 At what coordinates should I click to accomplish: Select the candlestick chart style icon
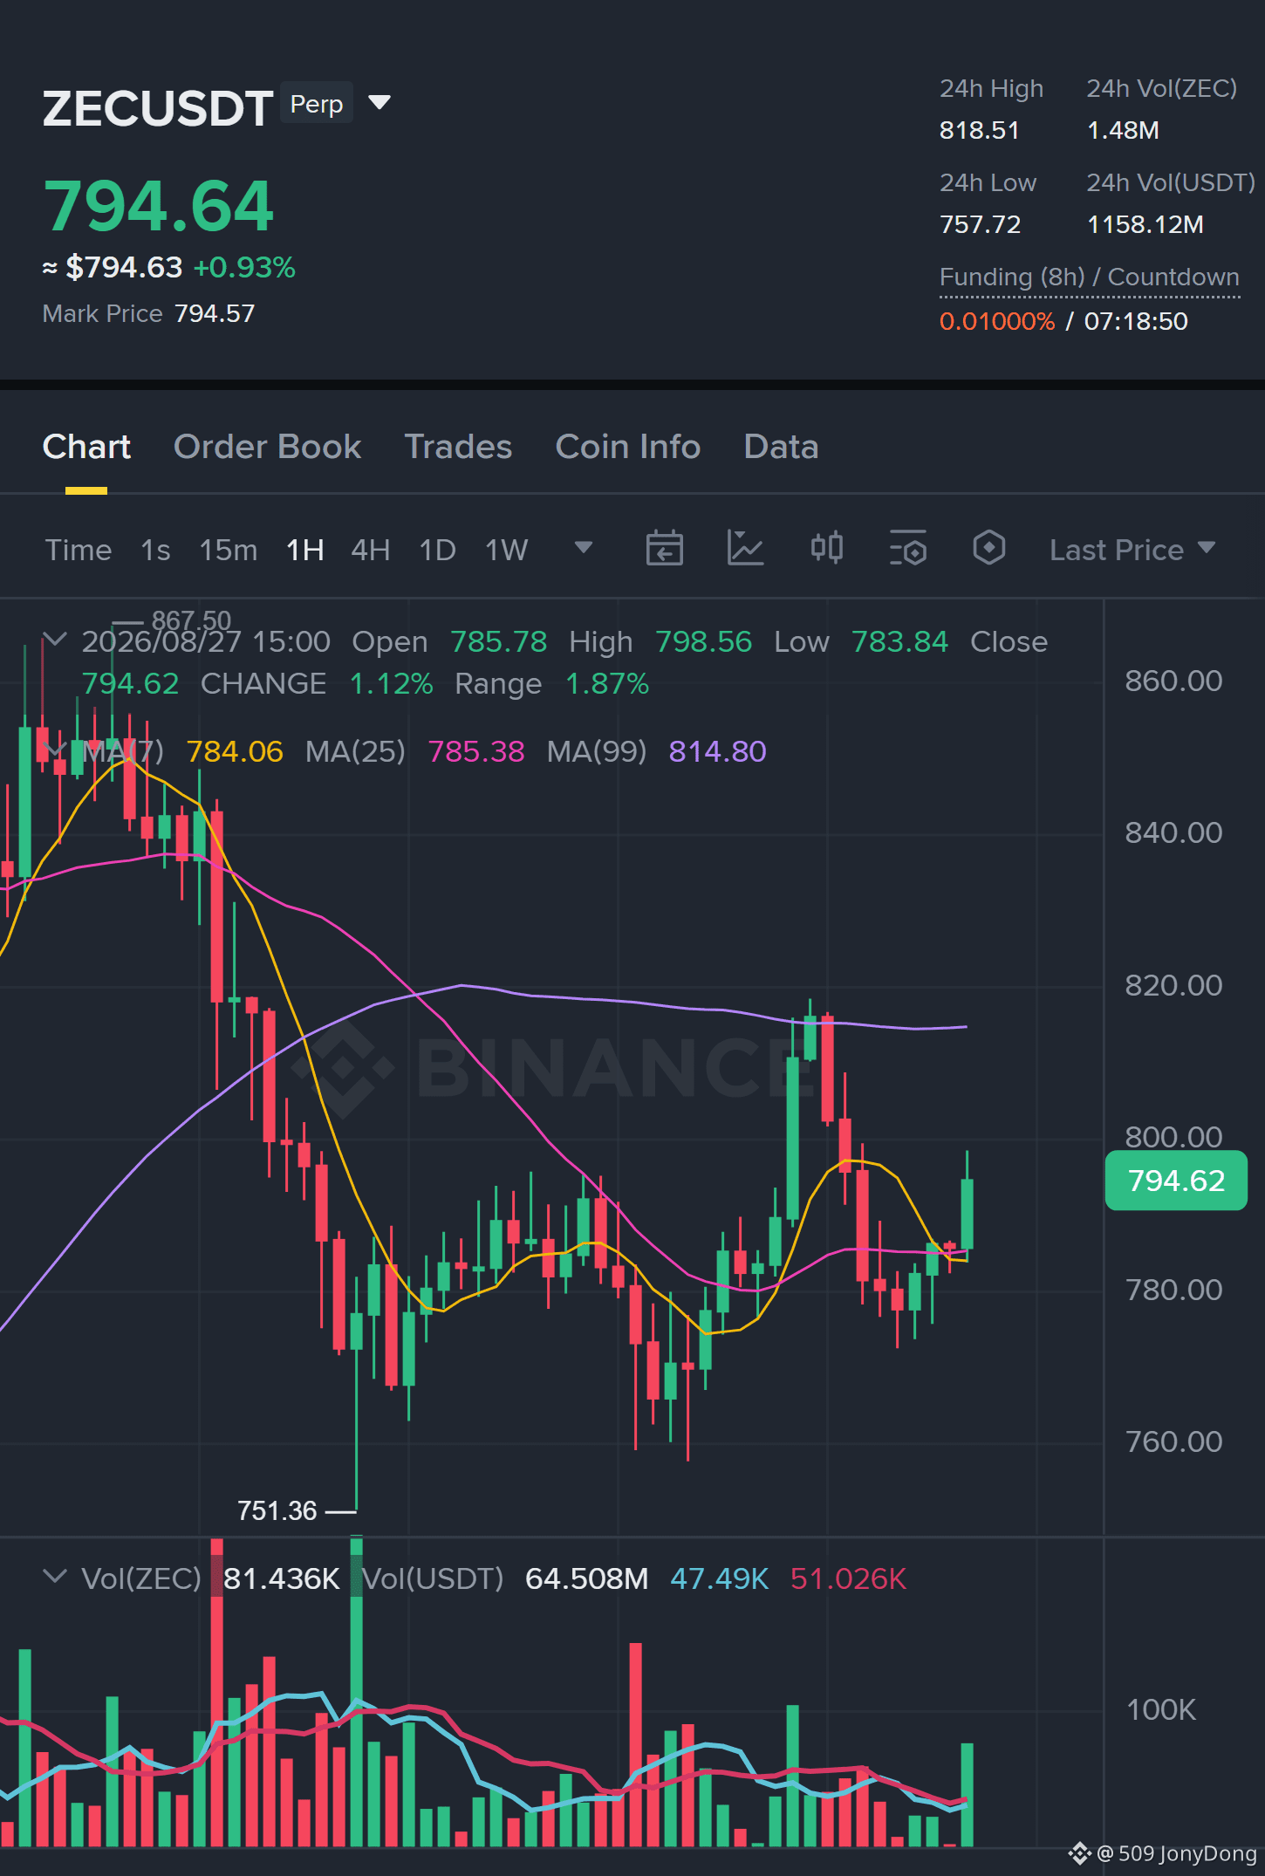[826, 549]
